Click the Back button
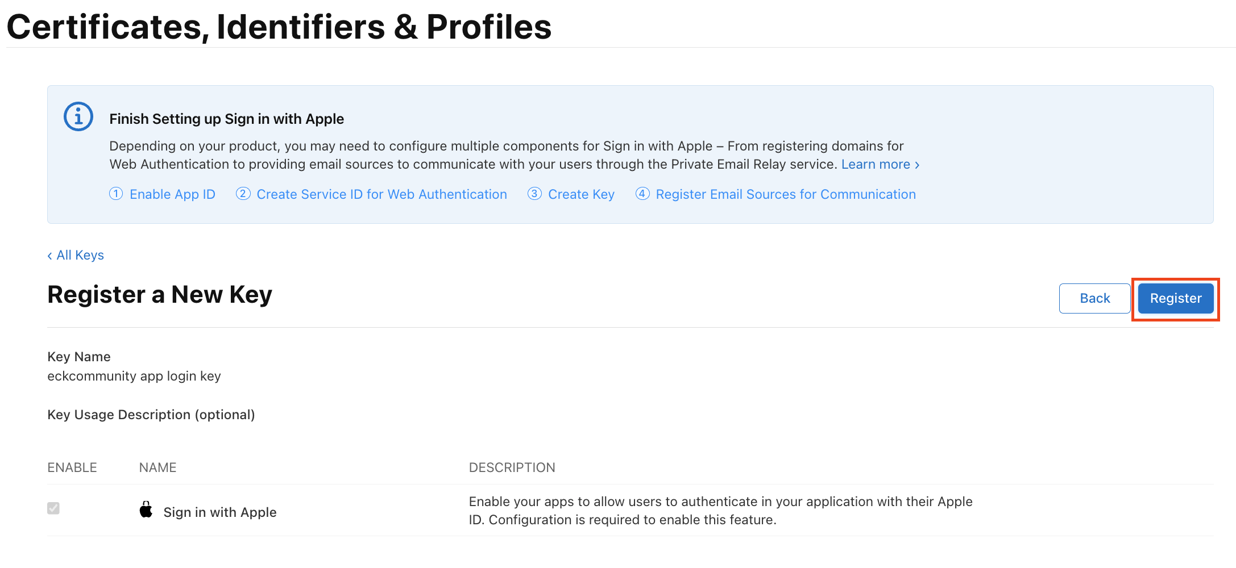 pyautogui.click(x=1094, y=298)
